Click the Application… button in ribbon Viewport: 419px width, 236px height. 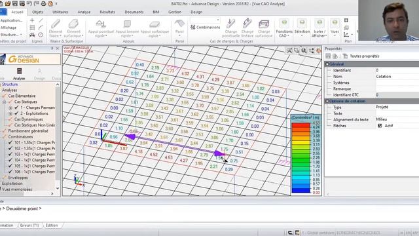pos(11,20)
